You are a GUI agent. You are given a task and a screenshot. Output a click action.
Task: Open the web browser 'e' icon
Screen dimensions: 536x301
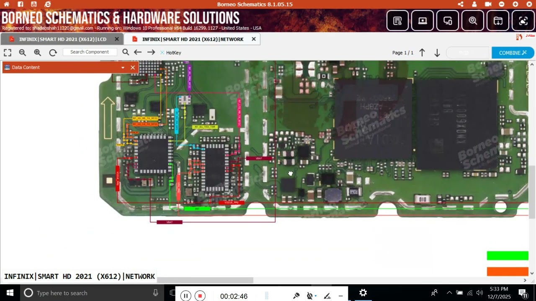[48, 4]
